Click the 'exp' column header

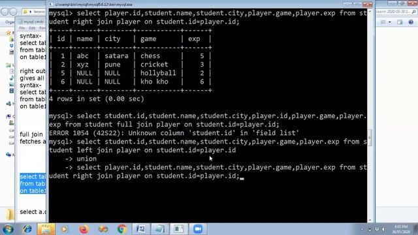pos(194,39)
